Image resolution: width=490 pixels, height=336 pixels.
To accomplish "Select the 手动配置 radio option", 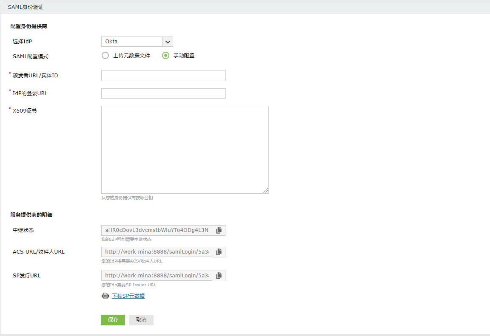I will tap(165, 55).
